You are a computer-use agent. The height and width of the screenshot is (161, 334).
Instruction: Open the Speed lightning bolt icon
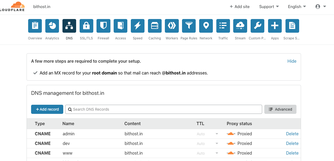pyautogui.click(x=138, y=26)
